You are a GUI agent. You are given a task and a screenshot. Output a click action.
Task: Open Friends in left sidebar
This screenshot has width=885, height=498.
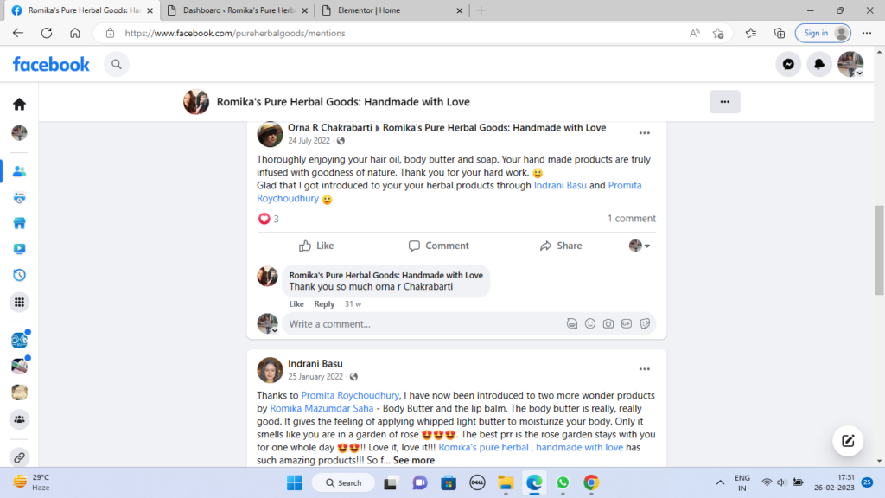click(19, 171)
